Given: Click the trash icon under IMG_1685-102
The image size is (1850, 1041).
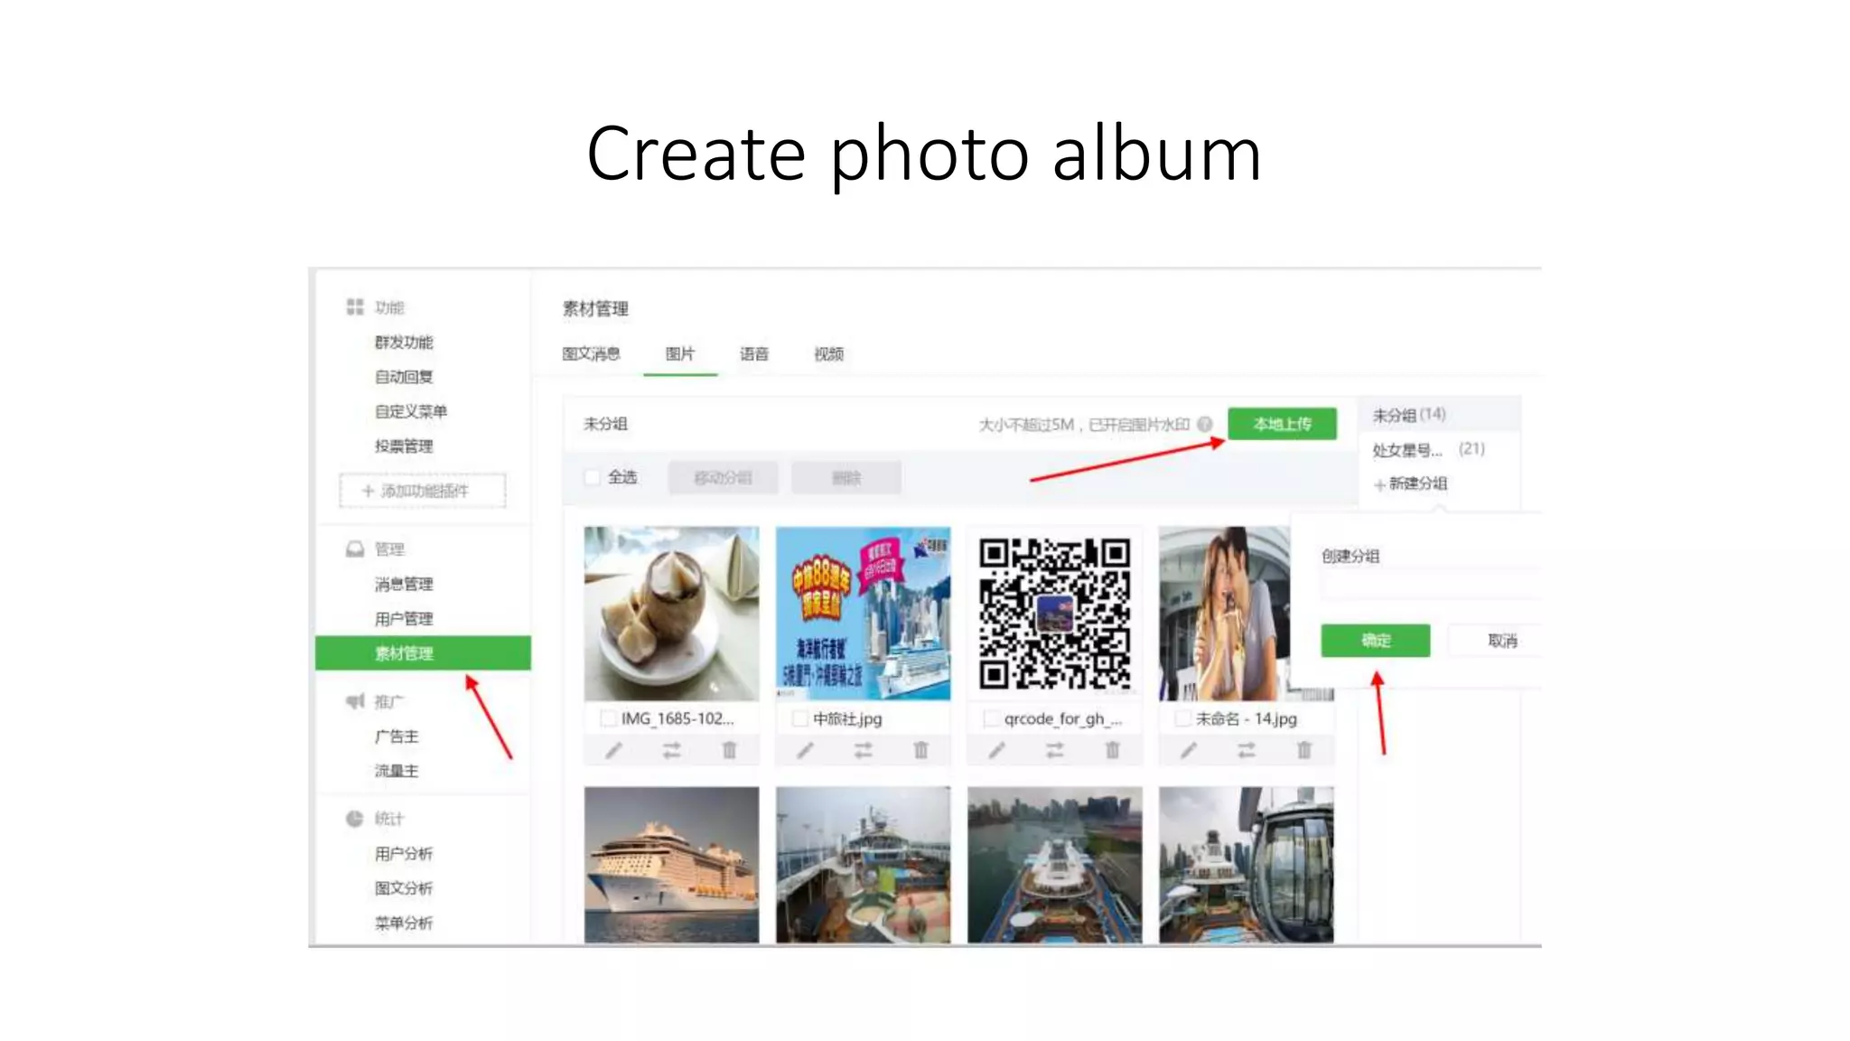Looking at the screenshot, I should coord(729,751).
